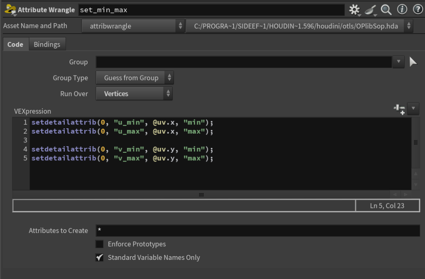Click the frying pan presets icon
Image resolution: width=425 pixels, height=279 pixels.
point(370,10)
